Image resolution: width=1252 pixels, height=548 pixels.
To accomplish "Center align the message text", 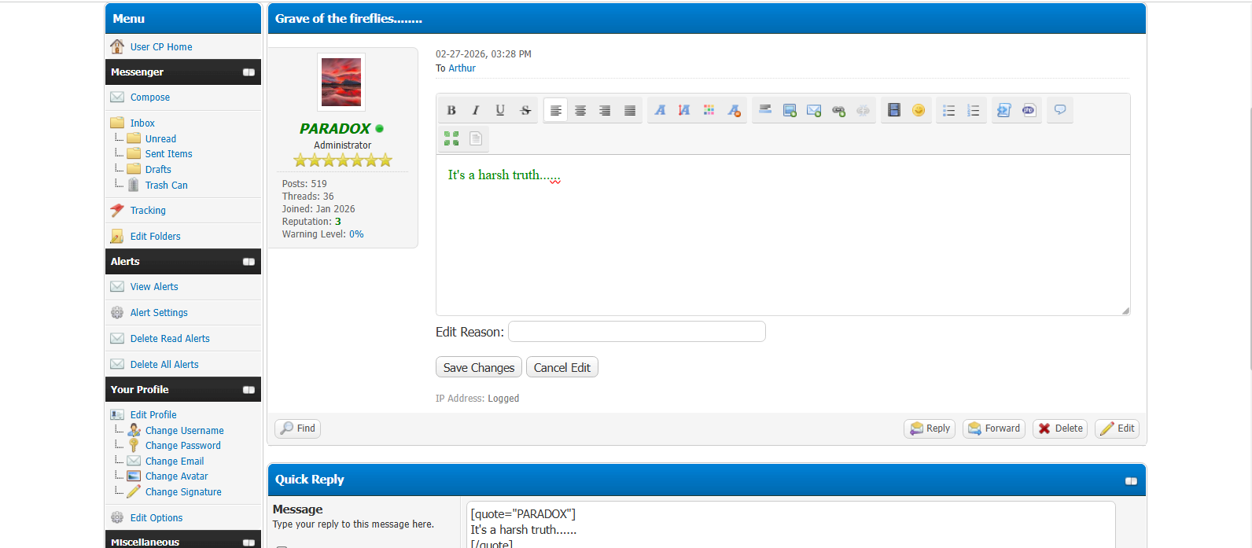I will 580,111.
